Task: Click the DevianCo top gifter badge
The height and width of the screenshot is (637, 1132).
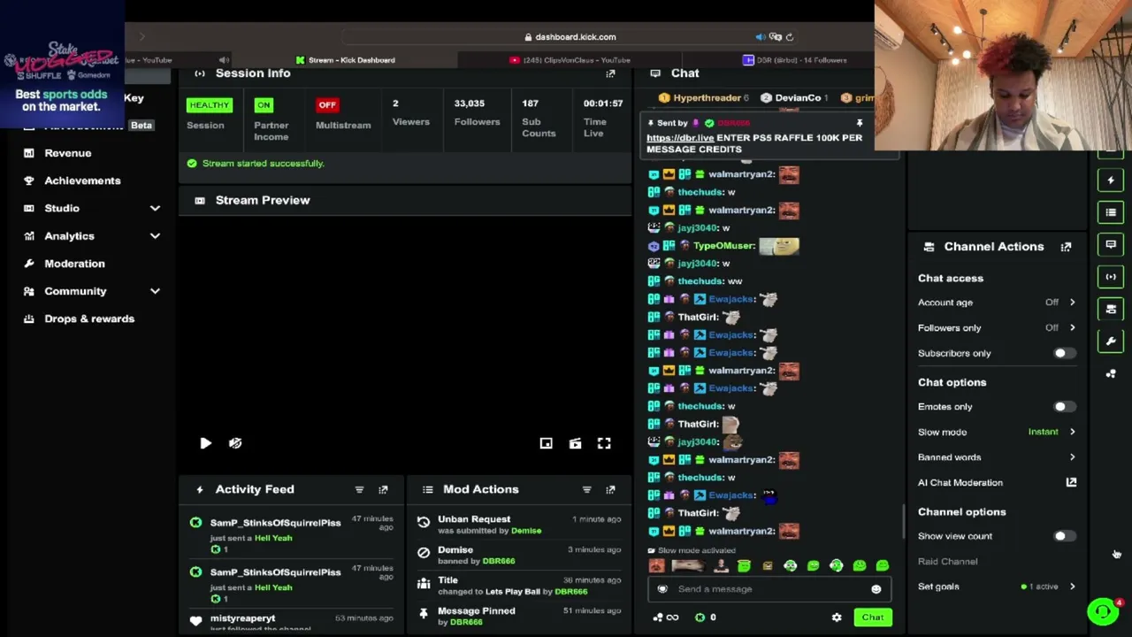Action: tap(792, 98)
